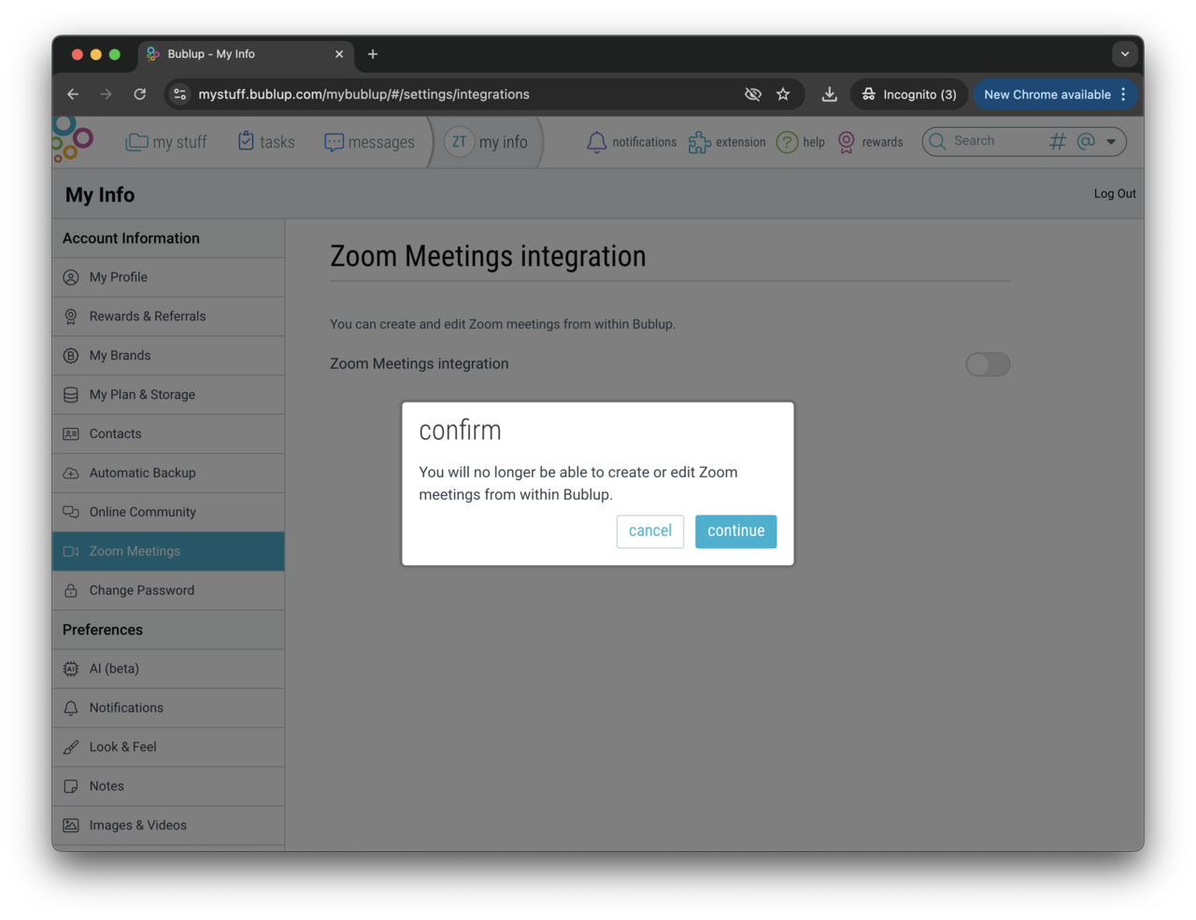Screen dimensions: 1196x920
Task: Click the Look & Feel brush icon
Action: coord(71,747)
